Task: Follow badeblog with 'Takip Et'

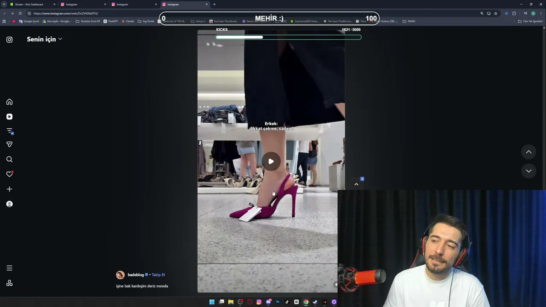Action: pyautogui.click(x=158, y=275)
